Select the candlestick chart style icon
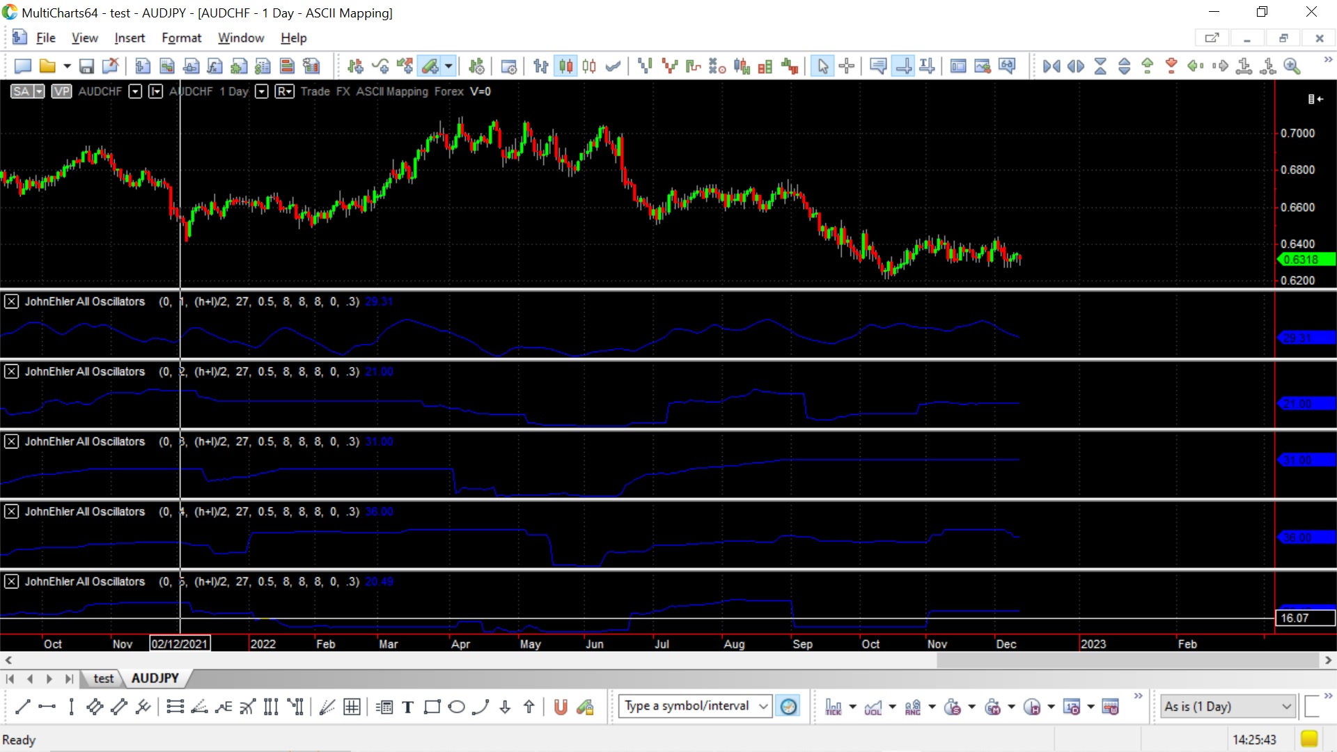Viewport: 1337px width, 752px height. (x=566, y=66)
